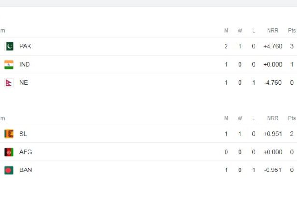
Task: Open the IND team link
Action: point(25,64)
